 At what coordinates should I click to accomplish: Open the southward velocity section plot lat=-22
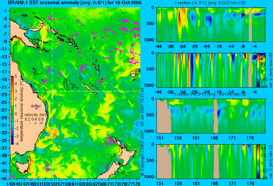coord(207,162)
